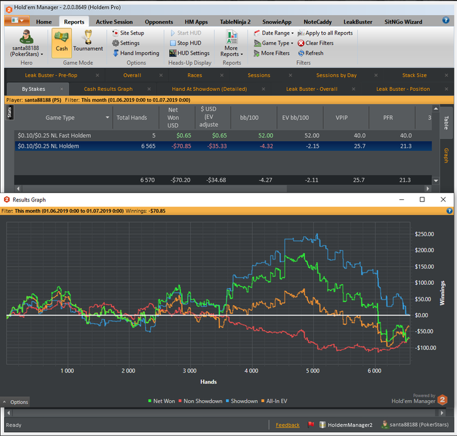The height and width of the screenshot is (436, 457).
Task: Open the Settings gear option
Action: tap(126, 43)
